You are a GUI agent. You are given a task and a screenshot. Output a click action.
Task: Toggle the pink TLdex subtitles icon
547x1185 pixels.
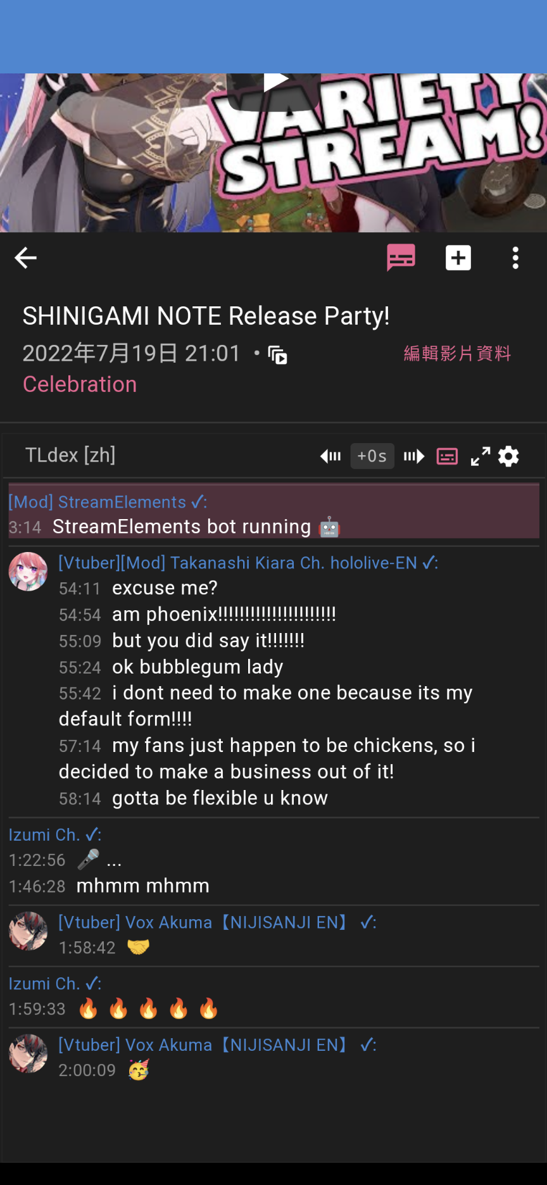[401, 258]
